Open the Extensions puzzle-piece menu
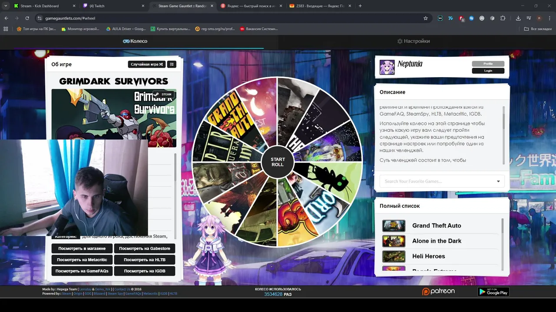The width and height of the screenshot is (556, 312). [503, 18]
